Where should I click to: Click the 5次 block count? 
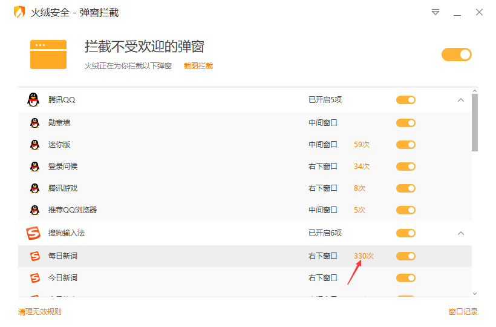pos(359,210)
